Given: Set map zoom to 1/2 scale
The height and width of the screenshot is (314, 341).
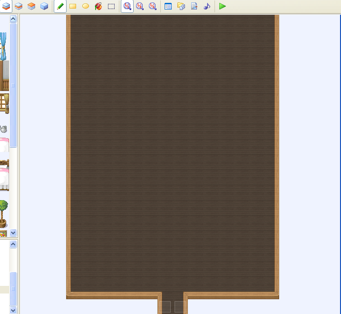Looking at the screenshot, I should coord(140,6).
